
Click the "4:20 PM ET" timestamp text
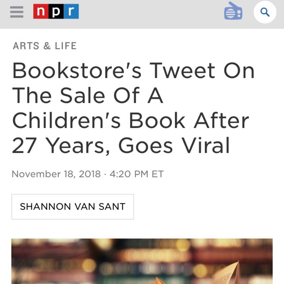136,174
